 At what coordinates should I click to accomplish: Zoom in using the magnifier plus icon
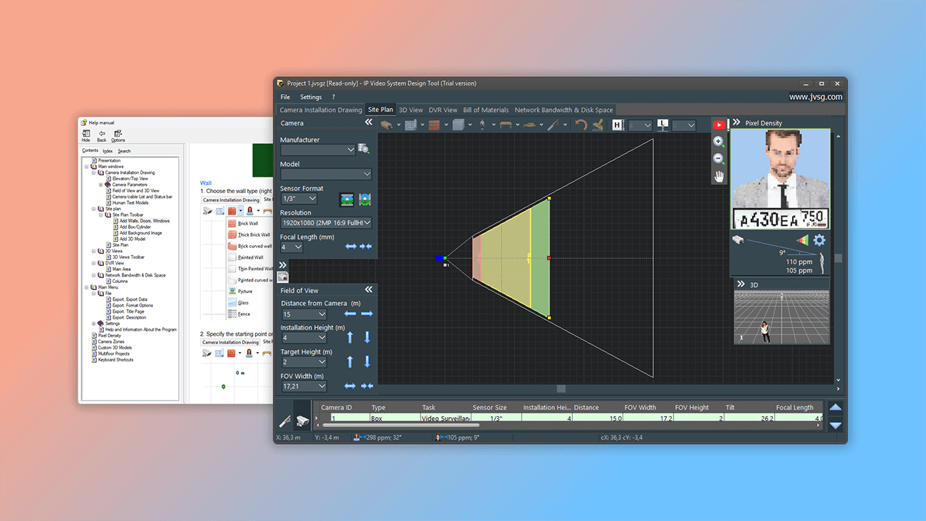pyautogui.click(x=719, y=142)
